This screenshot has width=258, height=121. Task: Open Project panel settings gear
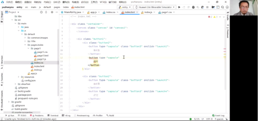click(52, 12)
